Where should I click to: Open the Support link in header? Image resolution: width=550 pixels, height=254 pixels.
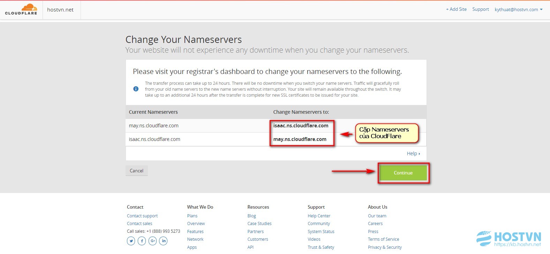pos(481,9)
